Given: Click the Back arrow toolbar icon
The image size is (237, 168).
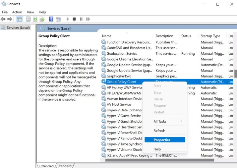Looking at the screenshot, I should pos(3,19).
